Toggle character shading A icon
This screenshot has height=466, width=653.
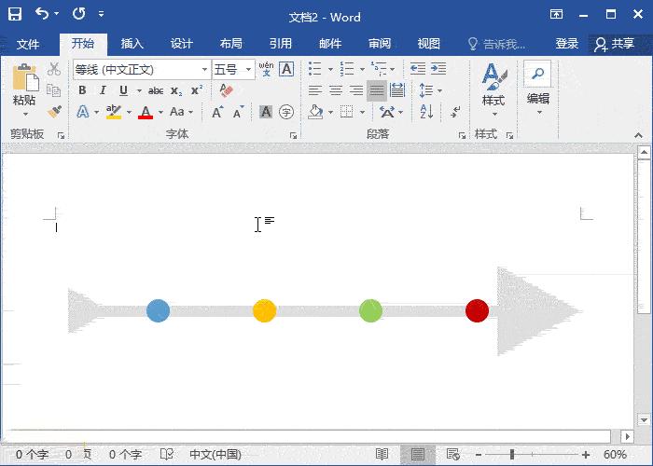(x=266, y=112)
